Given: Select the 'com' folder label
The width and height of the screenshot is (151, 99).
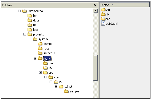Looking at the screenshot, I should point(57,77).
